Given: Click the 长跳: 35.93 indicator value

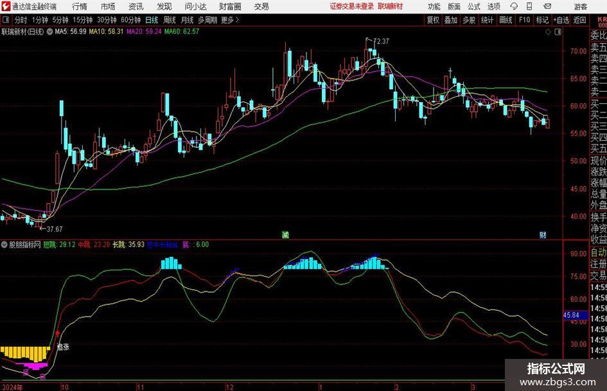Looking at the screenshot, I should pos(128,245).
